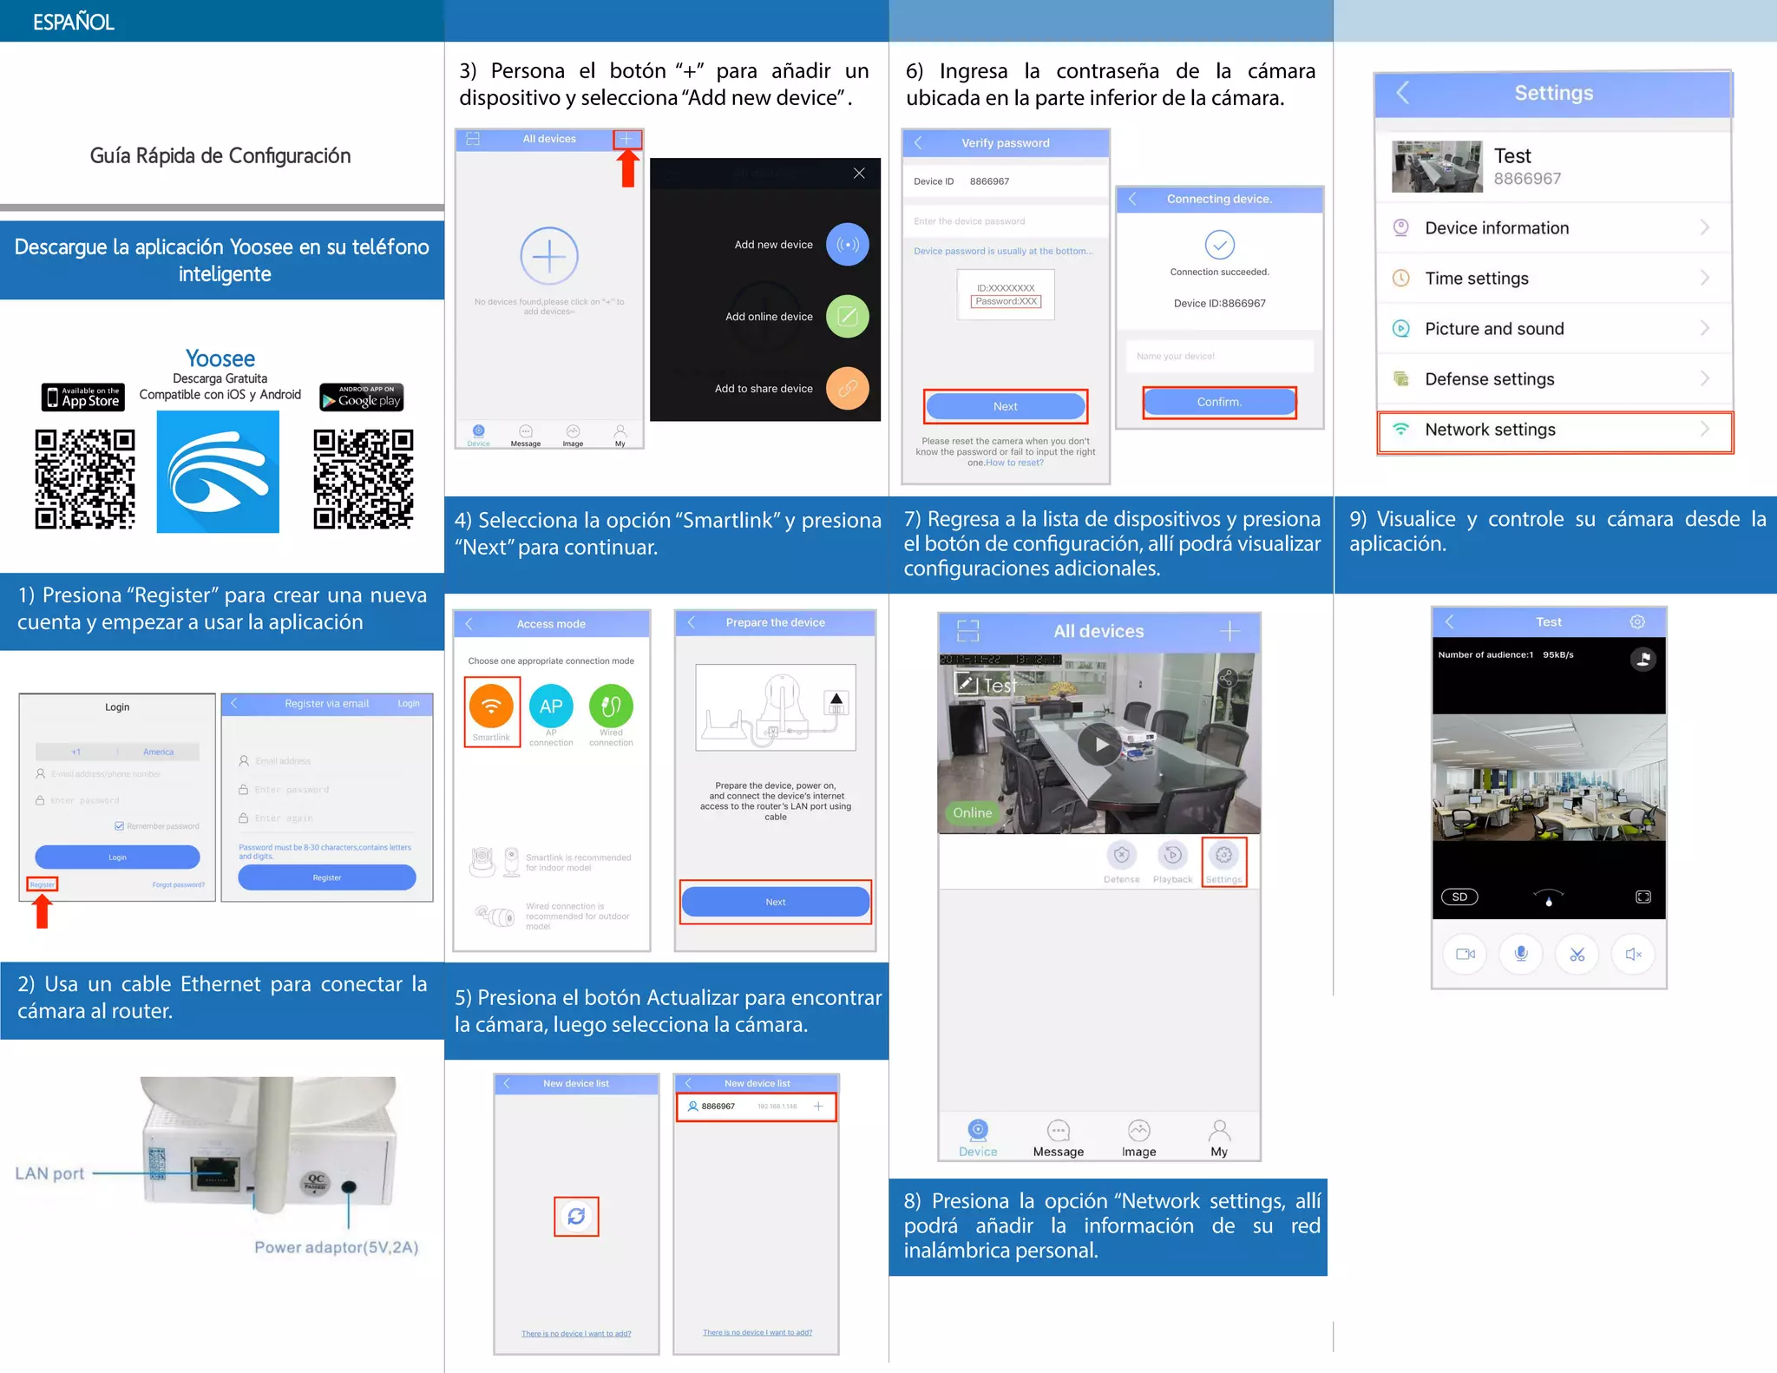Viewport: 1777px width, 1373px height.
Task: Tap the refresh icon in New device list
Action: 576,1216
